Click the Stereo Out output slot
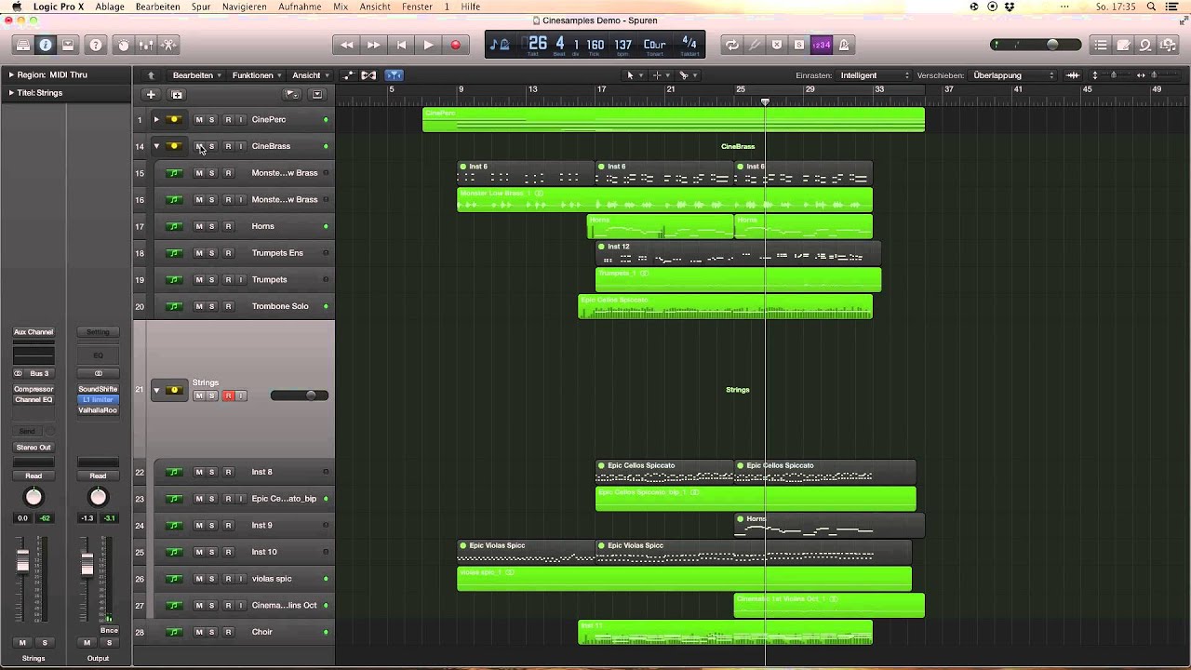 coord(33,448)
